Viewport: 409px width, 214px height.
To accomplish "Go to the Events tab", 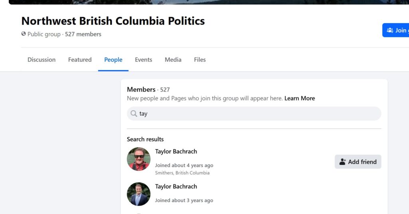I will pyautogui.click(x=143, y=60).
